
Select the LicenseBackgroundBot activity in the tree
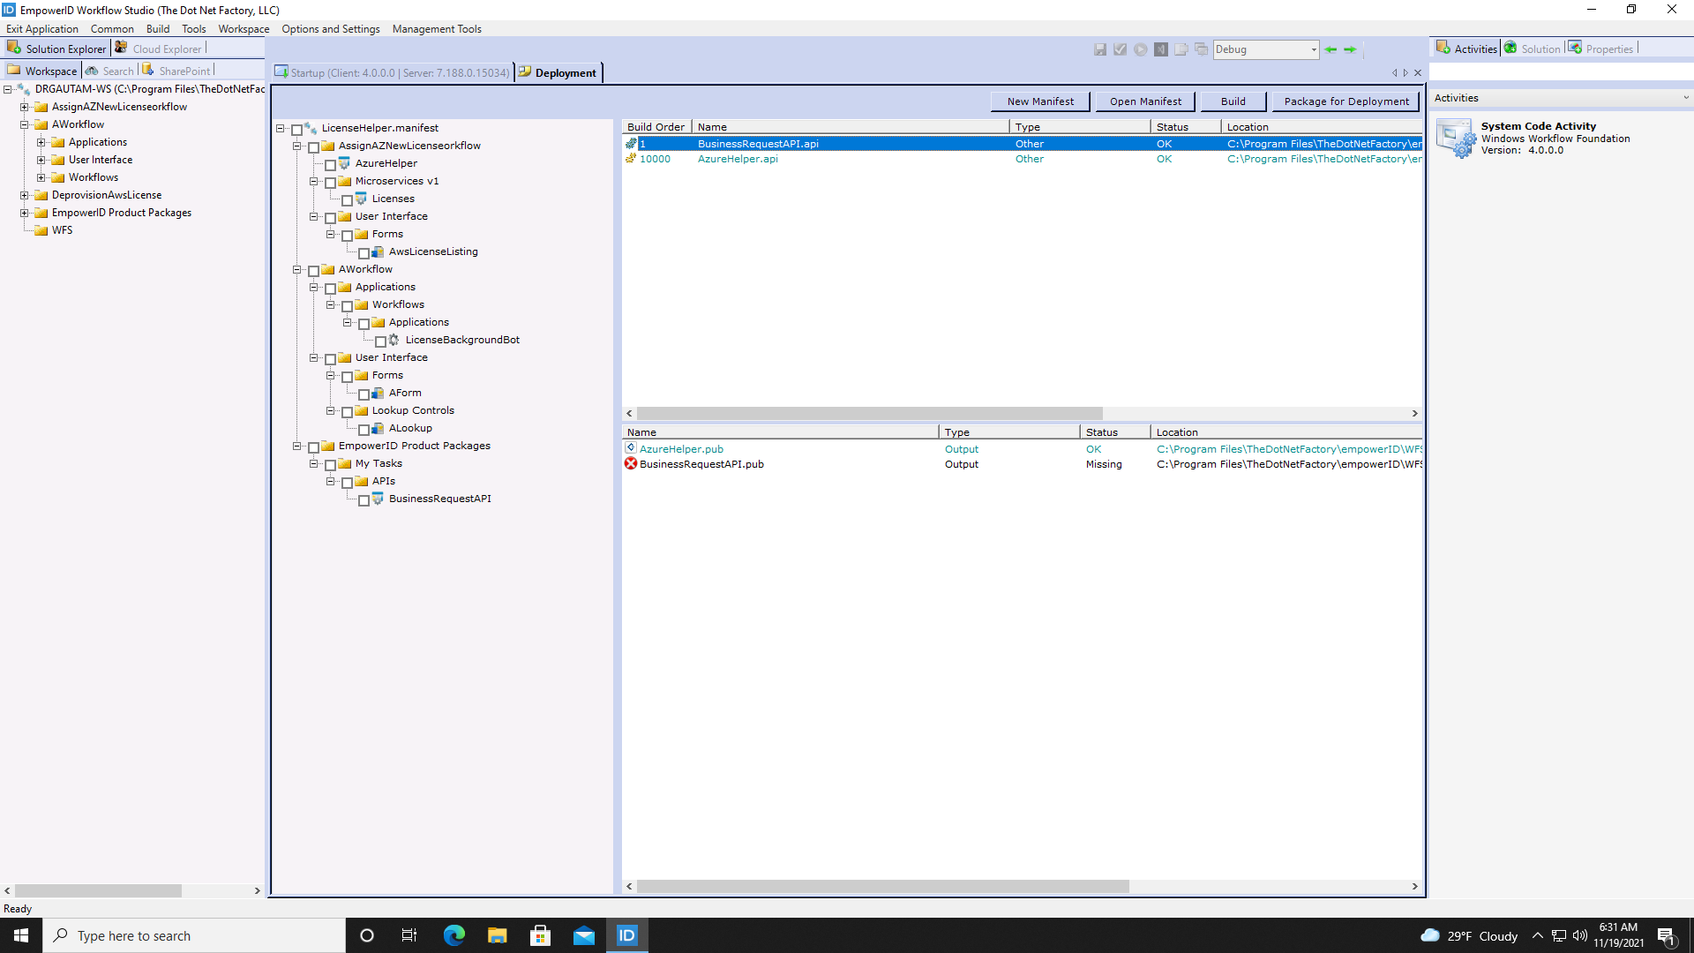462,340
